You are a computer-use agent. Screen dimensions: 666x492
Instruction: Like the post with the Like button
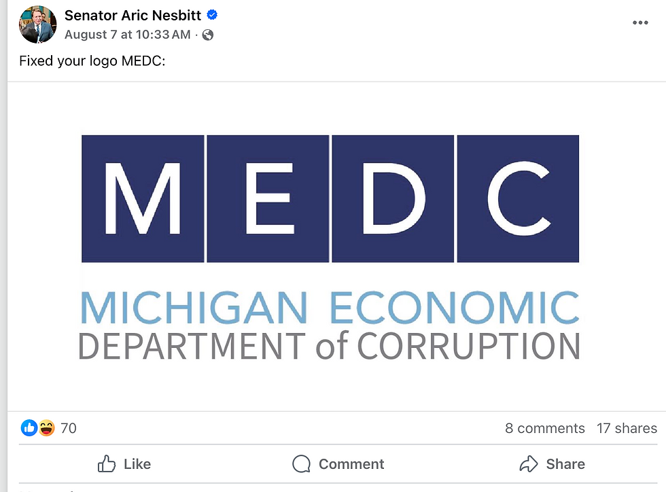pos(124,464)
